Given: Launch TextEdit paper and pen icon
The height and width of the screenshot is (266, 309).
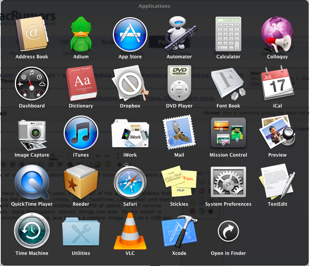Looking at the screenshot, I should 277,182.
